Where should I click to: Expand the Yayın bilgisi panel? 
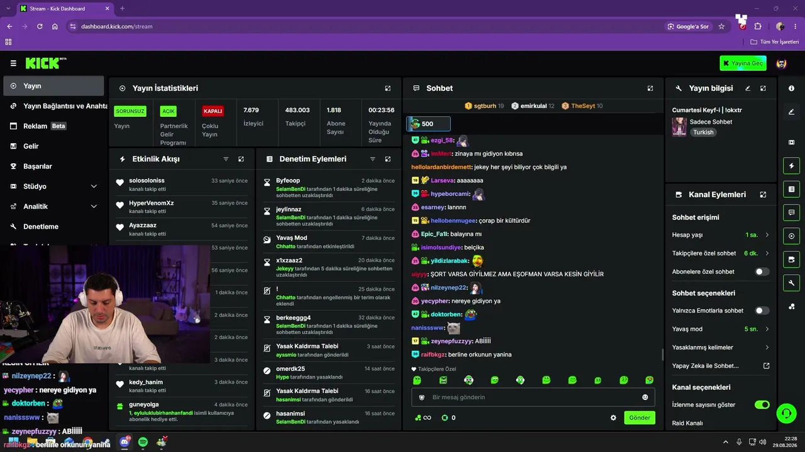tap(763, 89)
